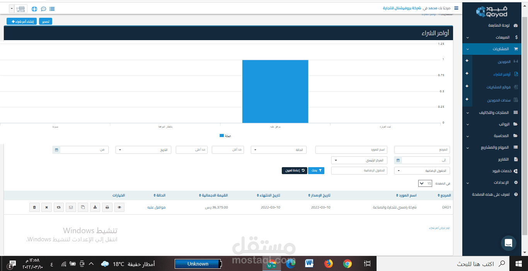Delete ORD1 order using trash icon

(x=34, y=207)
